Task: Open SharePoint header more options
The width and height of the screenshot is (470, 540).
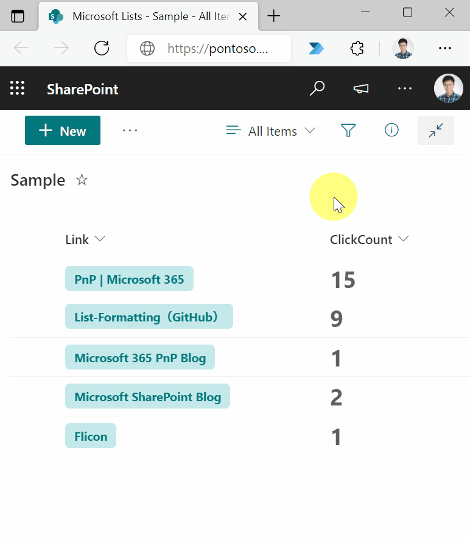Action: (405, 88)
